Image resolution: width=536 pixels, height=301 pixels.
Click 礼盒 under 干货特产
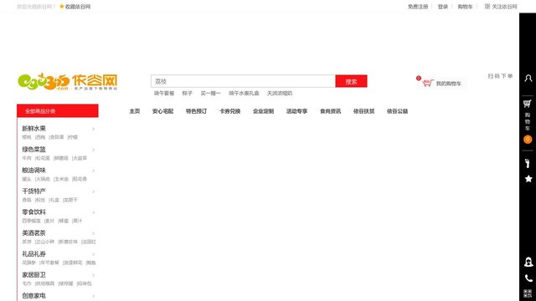click(x=54, y=200)
